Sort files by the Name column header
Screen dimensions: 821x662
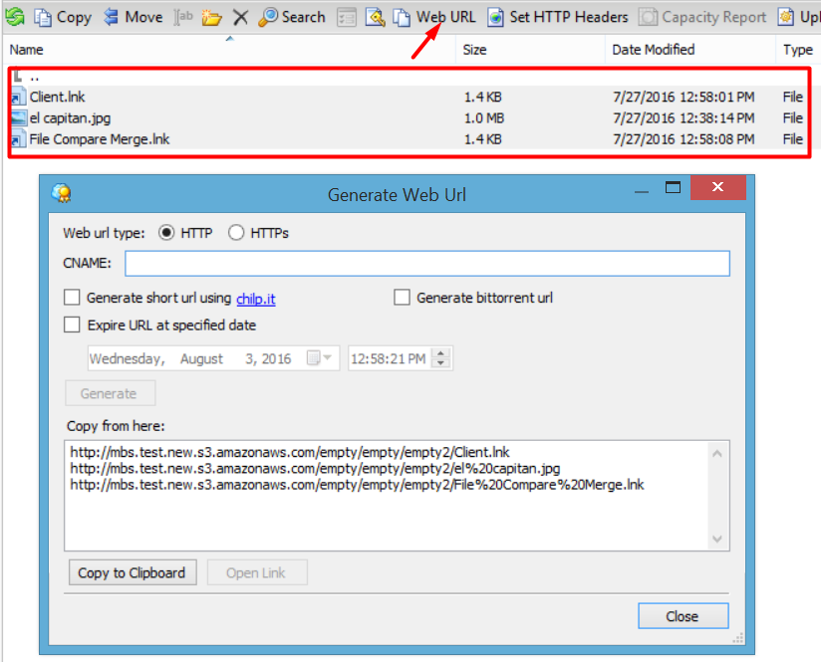pyautogui.click(x=27, y=49)
